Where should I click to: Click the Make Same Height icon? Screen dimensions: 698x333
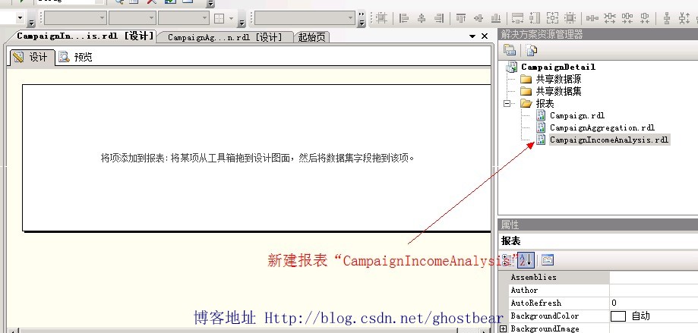click(x=535, y=18)
